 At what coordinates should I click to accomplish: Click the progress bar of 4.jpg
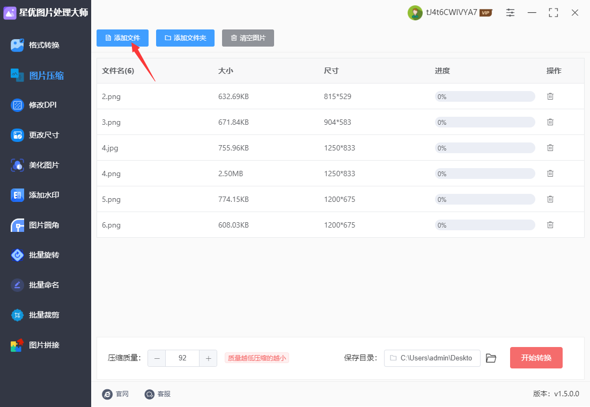pyautogui.click(x=485, y=148)
